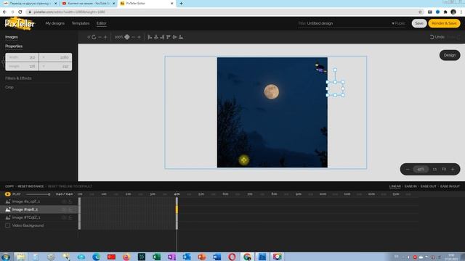Select LINEAR easing
The height and width of the screenshot is (261, 465).
(395, 186)
